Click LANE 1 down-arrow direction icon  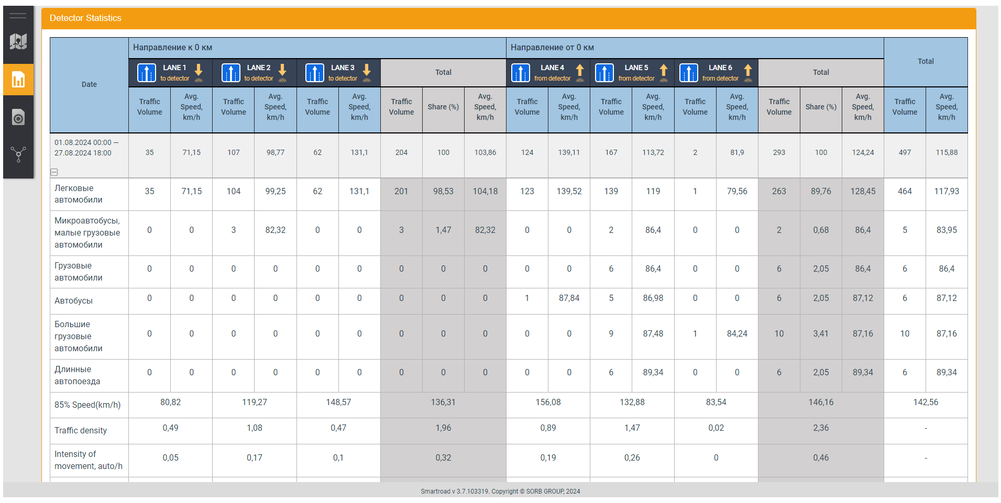[199, 73]
